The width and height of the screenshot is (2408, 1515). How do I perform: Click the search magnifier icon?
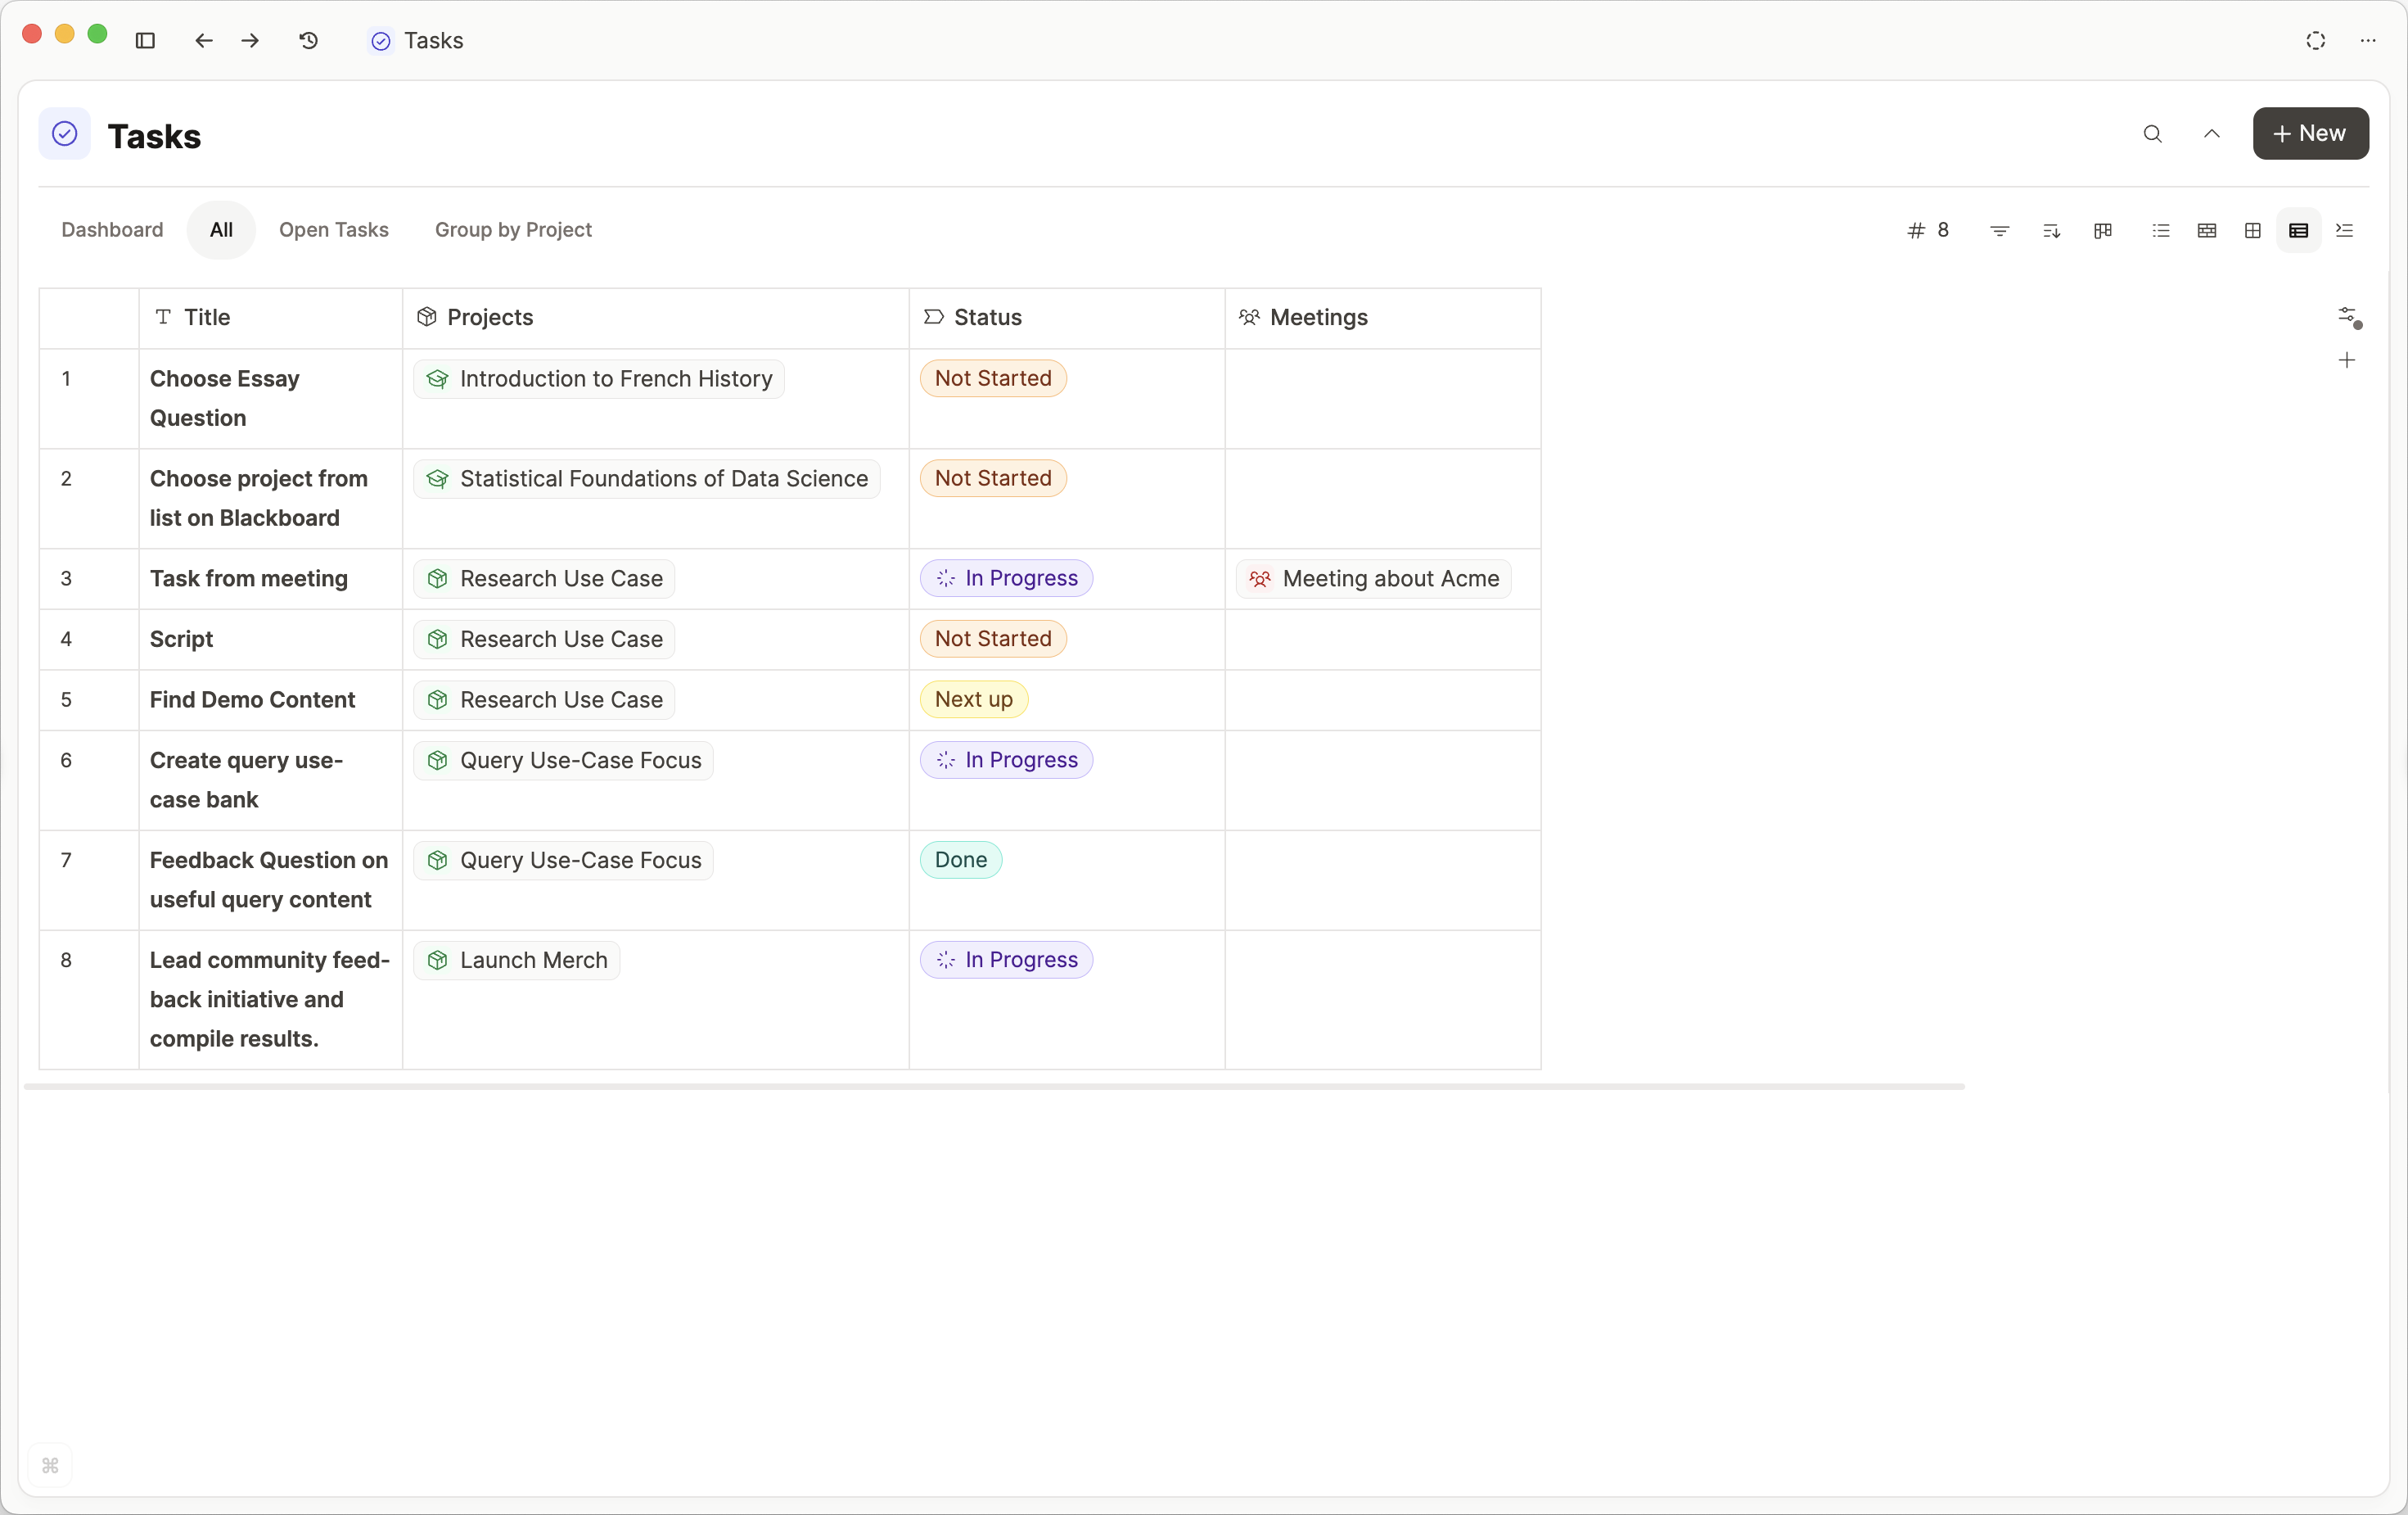tap(2152, 134)
